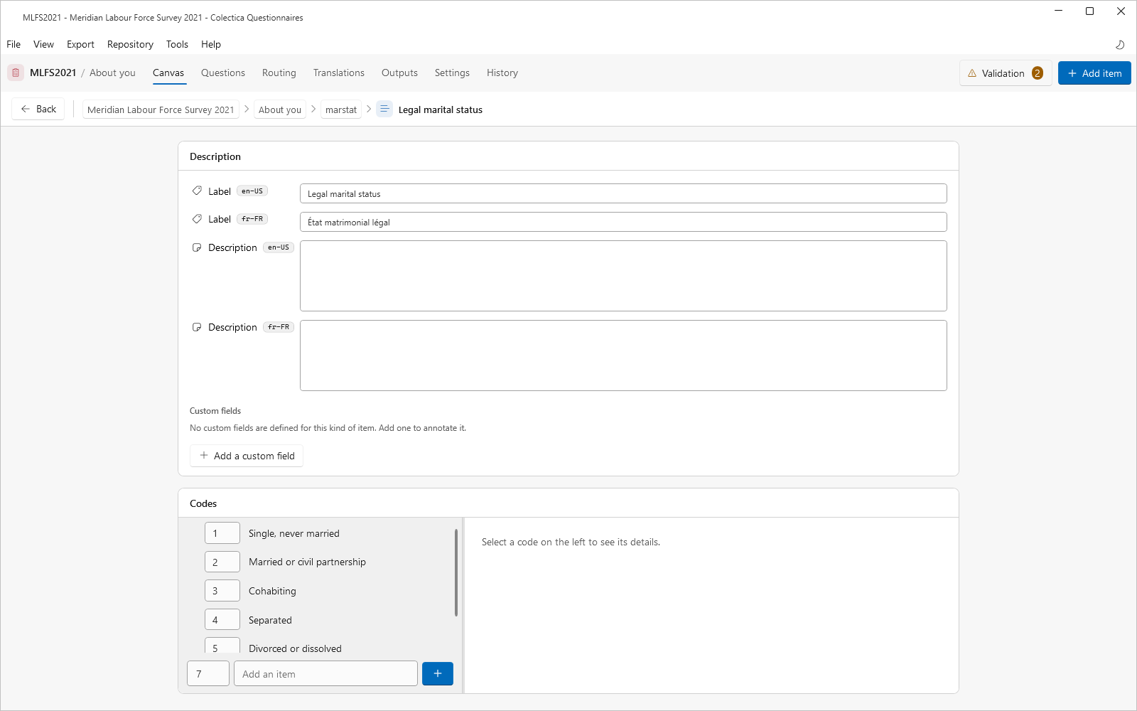Open the Validation panel button

[1006, 73]
